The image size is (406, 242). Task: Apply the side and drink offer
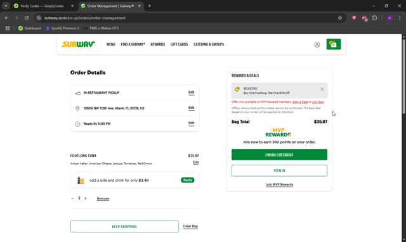click(x=188, y=180)
